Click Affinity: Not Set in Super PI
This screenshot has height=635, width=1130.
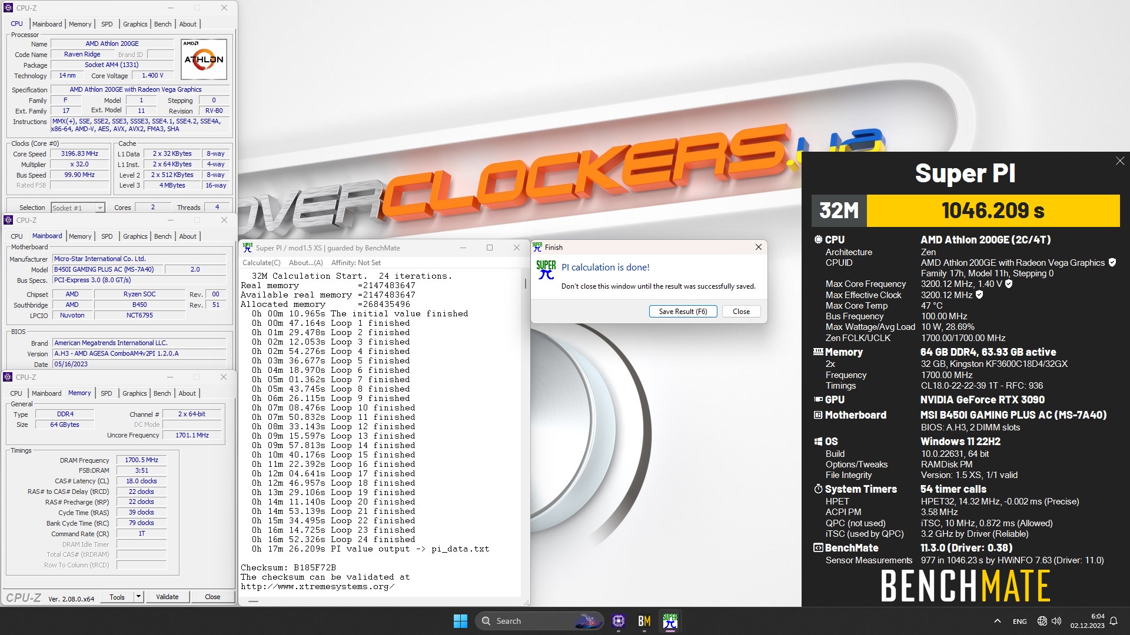355,263
